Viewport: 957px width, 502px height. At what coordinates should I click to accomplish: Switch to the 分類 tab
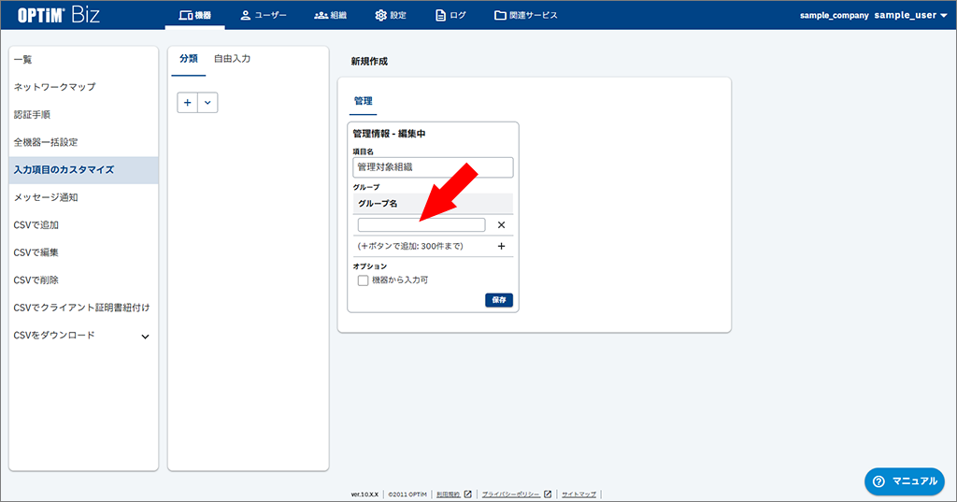pos(189,59)
